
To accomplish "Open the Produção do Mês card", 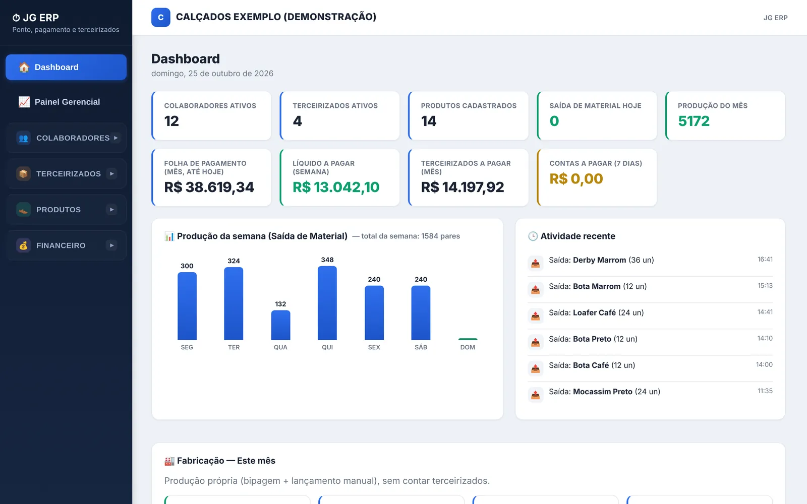I will [725, 115].
